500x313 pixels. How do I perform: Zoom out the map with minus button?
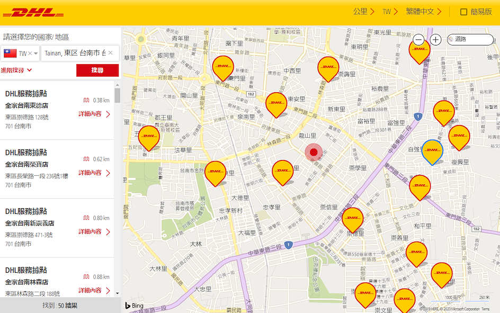click(418, 40)
